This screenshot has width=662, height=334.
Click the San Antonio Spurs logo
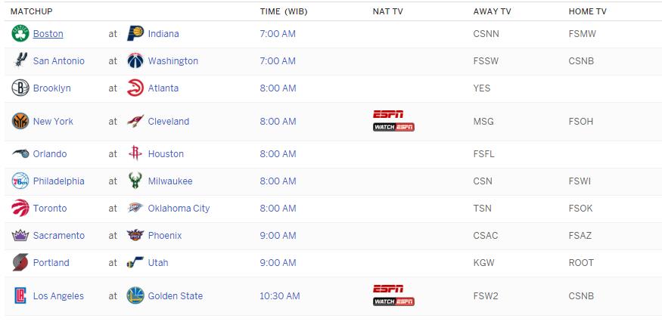pyautogui.click(x=20, y=61)
